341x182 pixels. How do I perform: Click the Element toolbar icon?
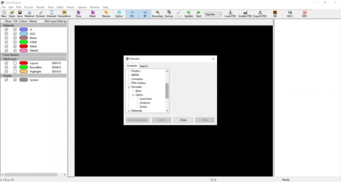click(51, 14)
